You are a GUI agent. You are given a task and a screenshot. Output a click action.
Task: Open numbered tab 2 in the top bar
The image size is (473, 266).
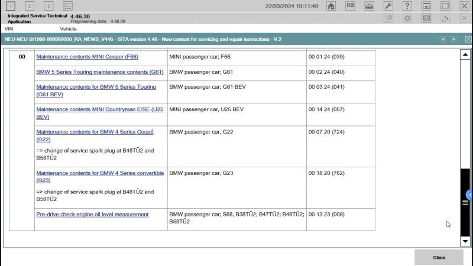tap(29, 6)
